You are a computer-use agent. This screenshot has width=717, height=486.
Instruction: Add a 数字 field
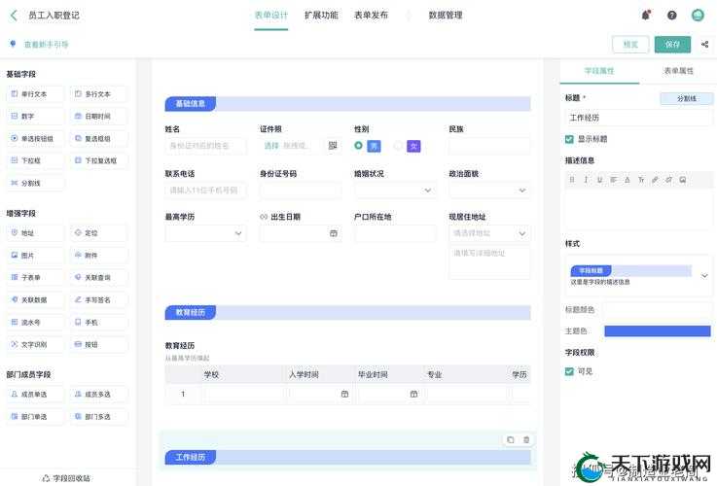point(35,117)
